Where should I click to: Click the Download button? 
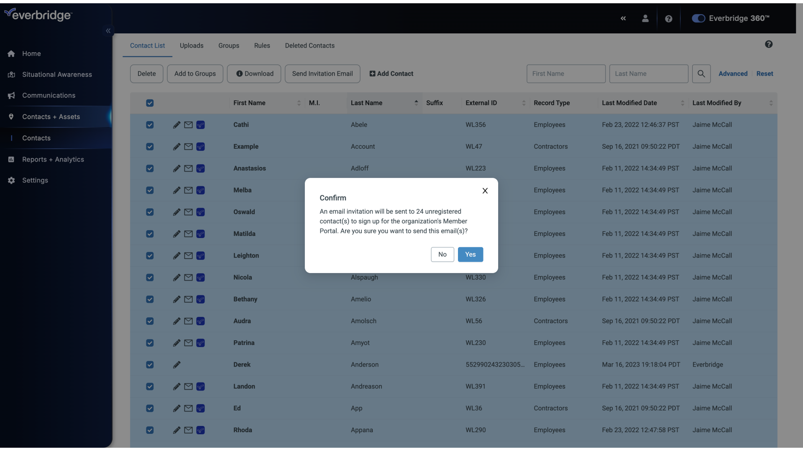point(255,73)
